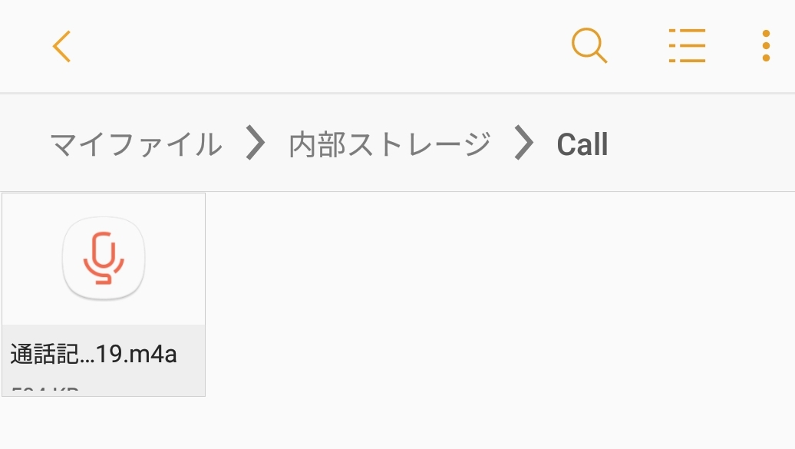Select the current Call folder breadcrumb

click(x=582, y=144)
